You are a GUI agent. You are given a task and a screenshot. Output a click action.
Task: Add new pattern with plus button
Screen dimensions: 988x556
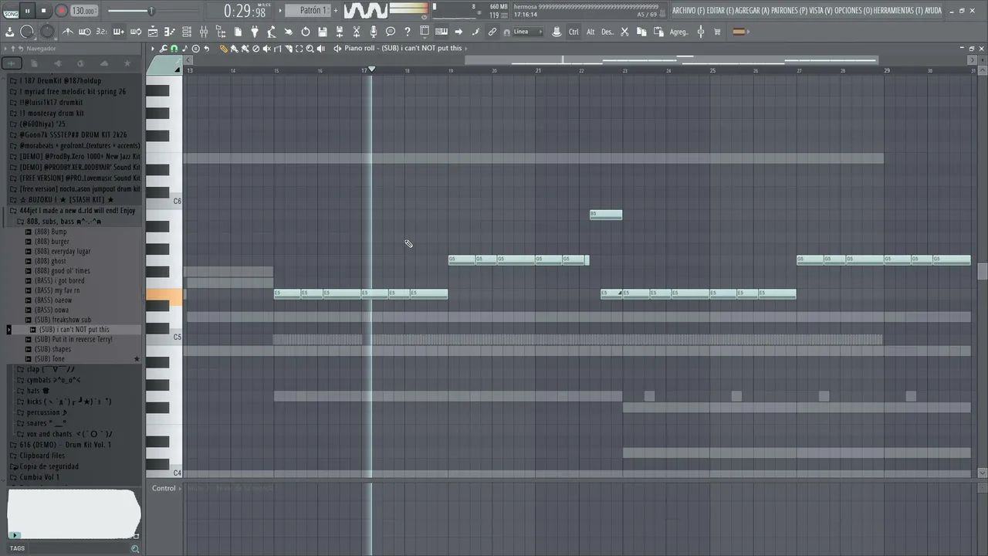coord(336,11)
